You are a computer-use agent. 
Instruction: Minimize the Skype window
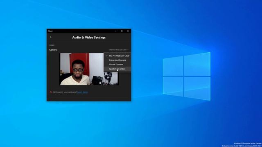[115, 31]
